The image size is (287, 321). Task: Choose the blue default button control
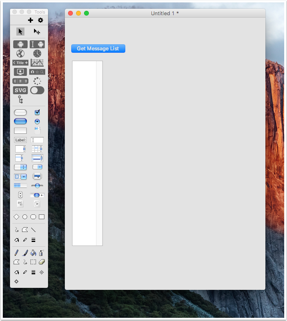pos(20,121)
